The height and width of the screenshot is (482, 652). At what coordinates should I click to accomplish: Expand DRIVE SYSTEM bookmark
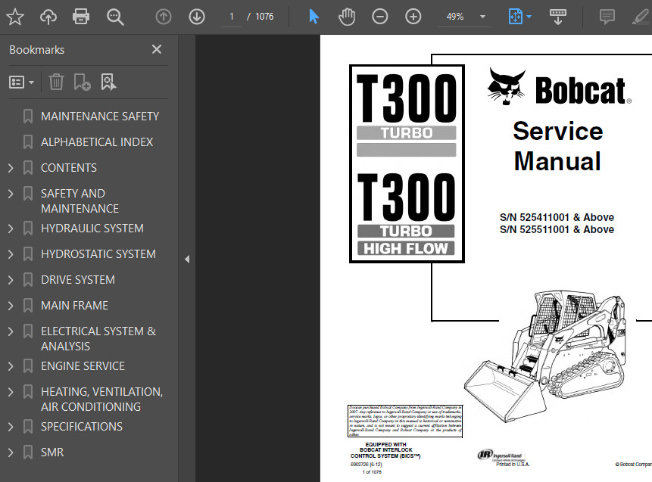[11, 280]
